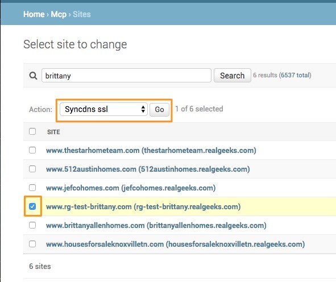This screenshot has height=282, width=336.
Task: Open the Mcp breadcrumb link
Action: pos(59,14)
